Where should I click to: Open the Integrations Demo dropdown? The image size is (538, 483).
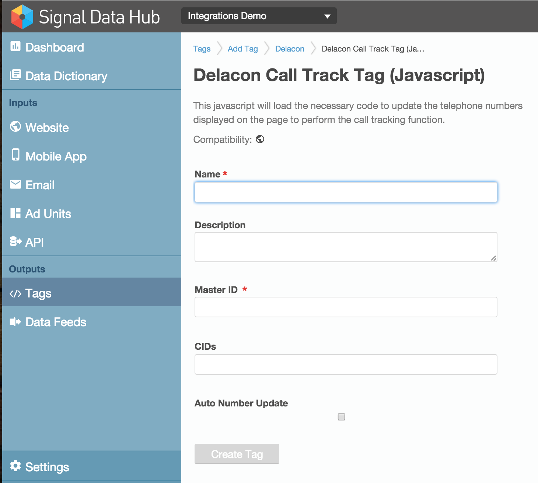(259, 16)
